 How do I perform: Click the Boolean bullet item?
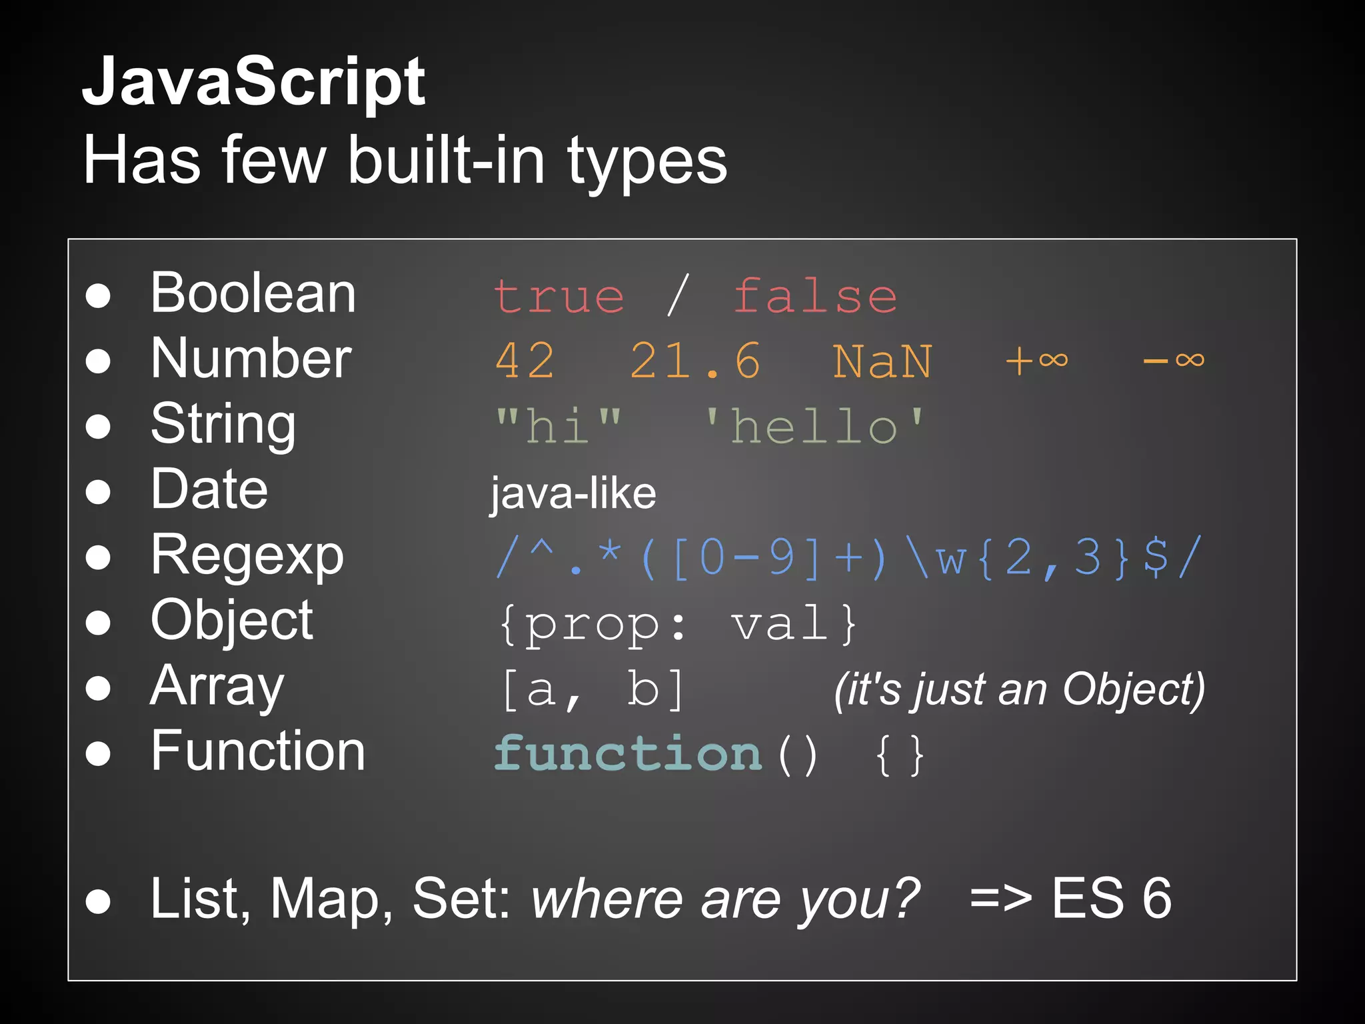point(253,293)
